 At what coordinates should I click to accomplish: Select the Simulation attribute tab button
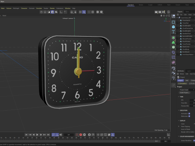(x=182, y=84)
